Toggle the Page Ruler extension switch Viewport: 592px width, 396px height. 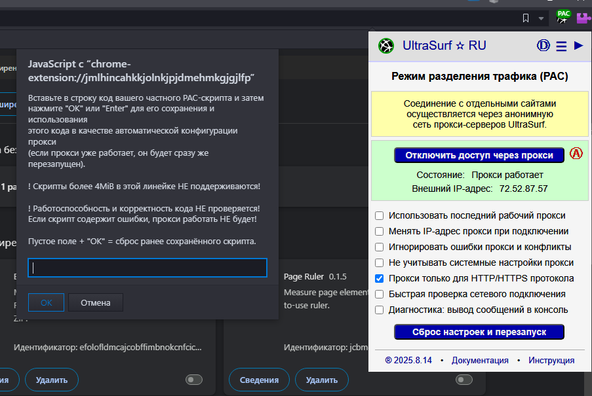click(464, 380)
